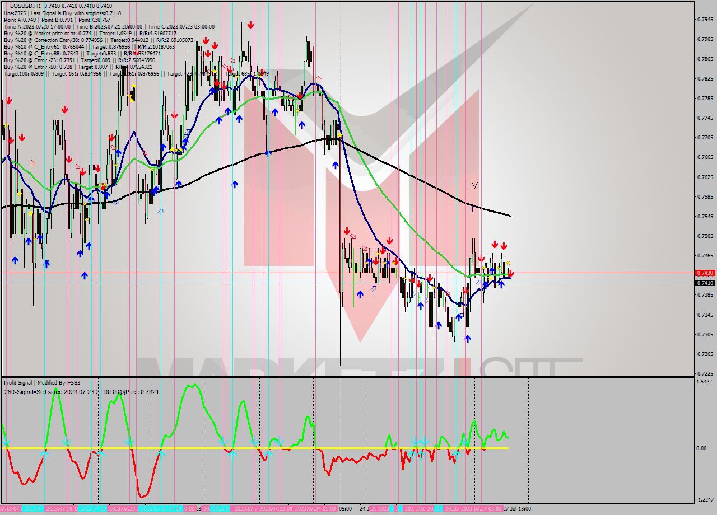
Task: Click the 0.7825 price scale label
Action: 705,78
